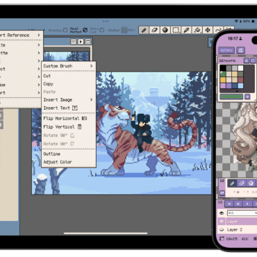The height and width of the screenshot is (257, 257).
Task: Click the add color button beside green bar
Action: (x=247, y=97)
